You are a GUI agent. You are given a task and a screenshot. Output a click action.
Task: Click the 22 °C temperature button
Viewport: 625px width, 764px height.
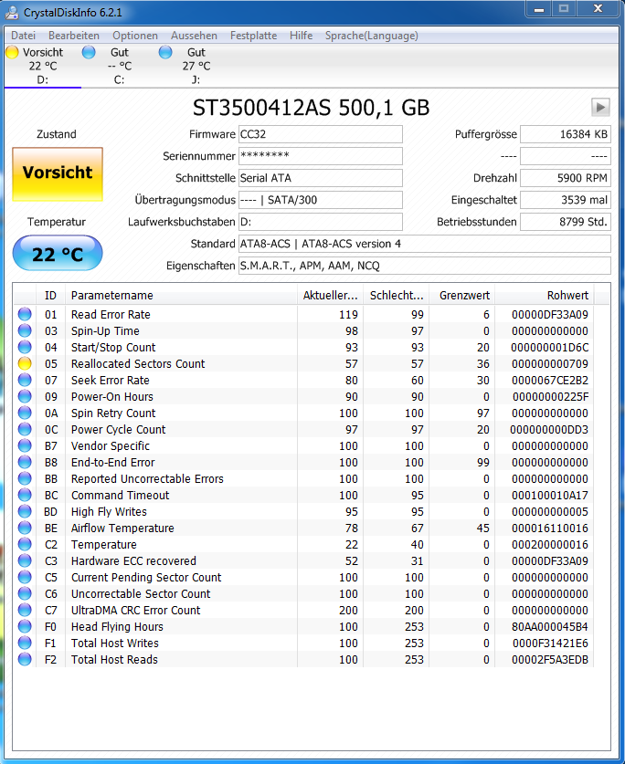pyautogui.click(x=58, y=254)
